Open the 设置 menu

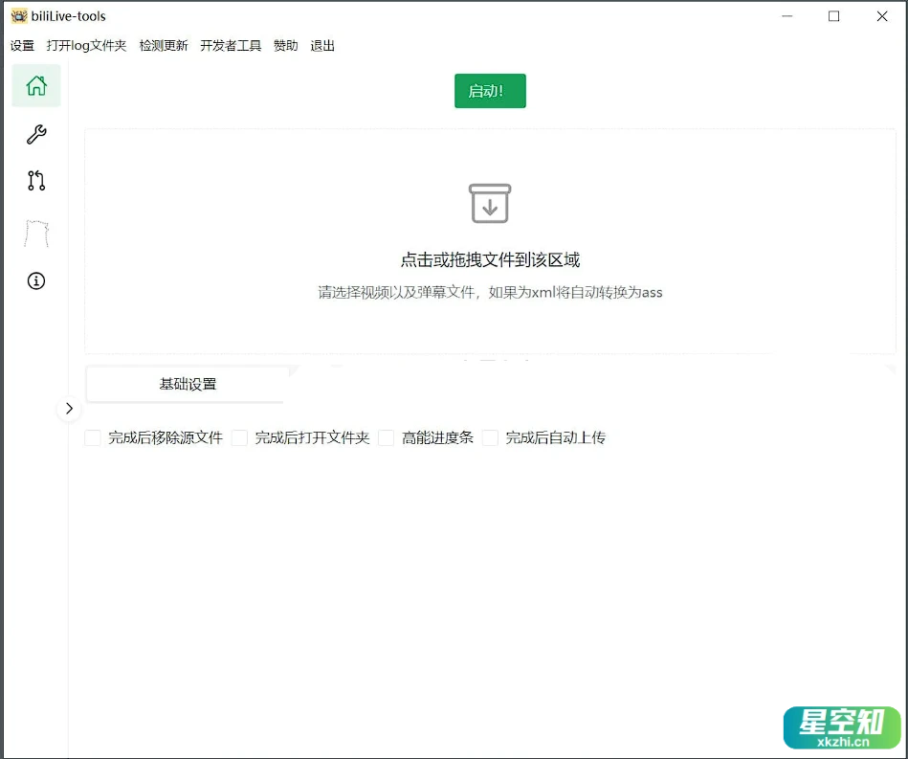coord(21,45)
